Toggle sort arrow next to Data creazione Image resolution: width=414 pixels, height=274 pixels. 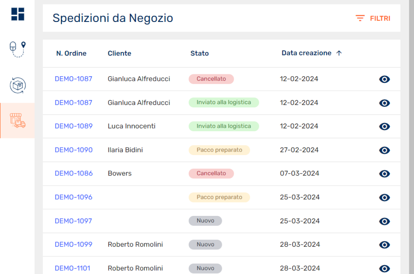pyautogui.click(x=339, y=53)
